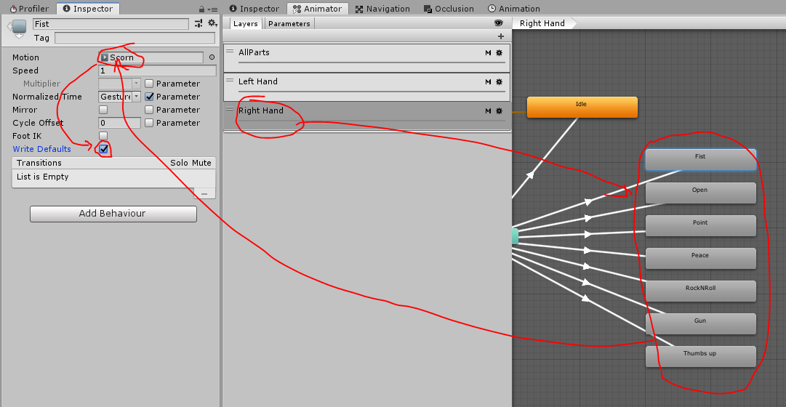Select the Thumbs up state node

click(x=701, y=356)
